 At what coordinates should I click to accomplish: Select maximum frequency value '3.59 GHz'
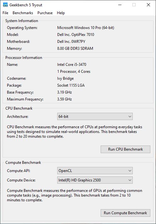click(x=64, y=99)
